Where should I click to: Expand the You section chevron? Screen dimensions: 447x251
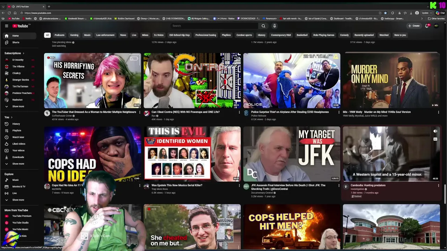click(12, 117)
